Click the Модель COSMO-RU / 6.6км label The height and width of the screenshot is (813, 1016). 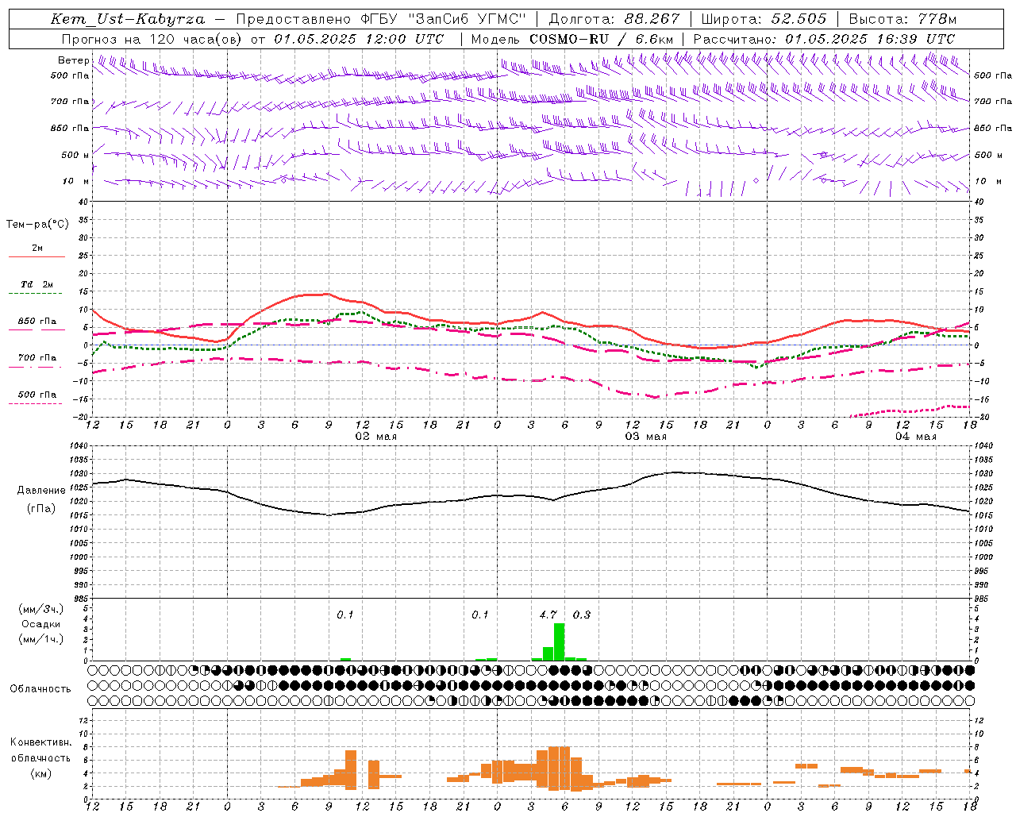(572, 39)
